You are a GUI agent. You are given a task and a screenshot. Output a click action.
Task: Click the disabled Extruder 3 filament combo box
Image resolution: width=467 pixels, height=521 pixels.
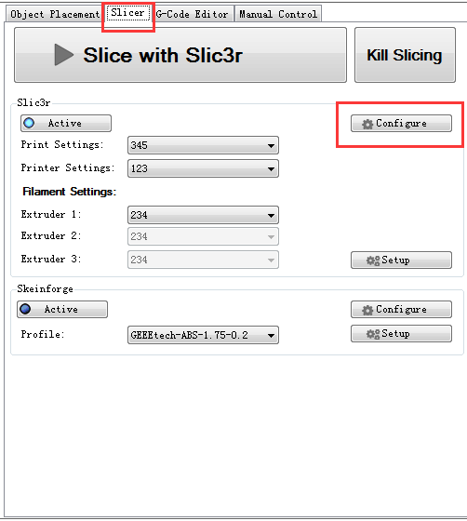(203, 260)
